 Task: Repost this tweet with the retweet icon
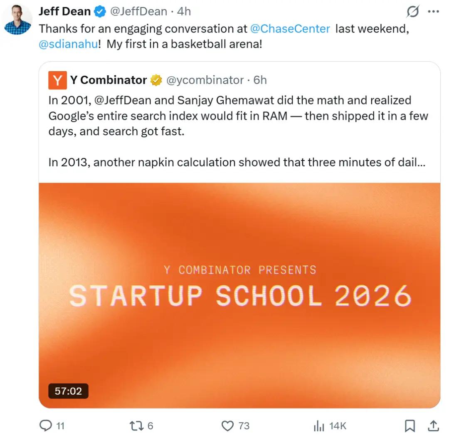136,426
